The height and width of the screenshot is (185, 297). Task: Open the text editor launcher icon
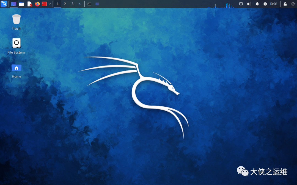29,4
